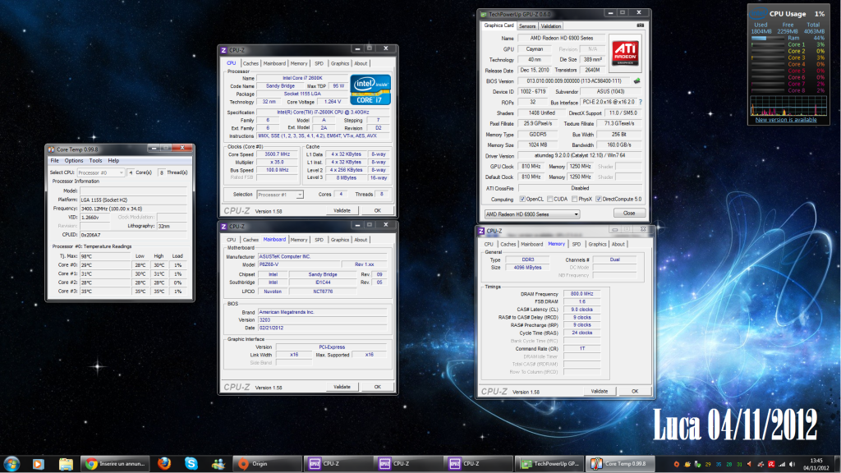Click OK in the CPU-Z Mainboard window
Viewport: 841px width, 473px height.
378,387
